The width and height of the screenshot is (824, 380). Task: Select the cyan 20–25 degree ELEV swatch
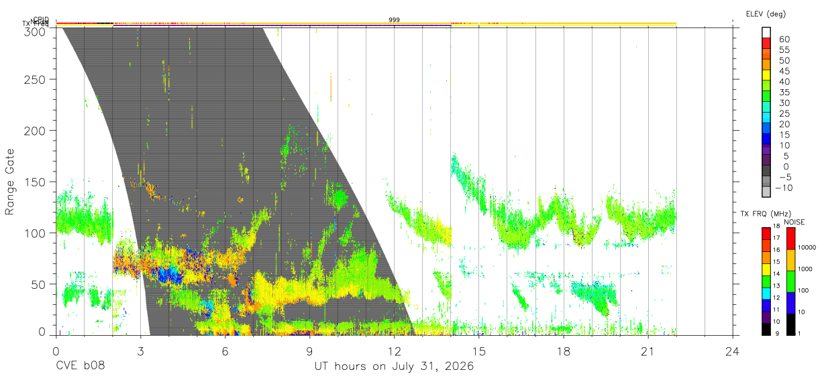[766, 118]
